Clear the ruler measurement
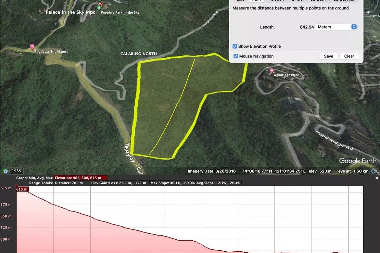 pos(349,56)
